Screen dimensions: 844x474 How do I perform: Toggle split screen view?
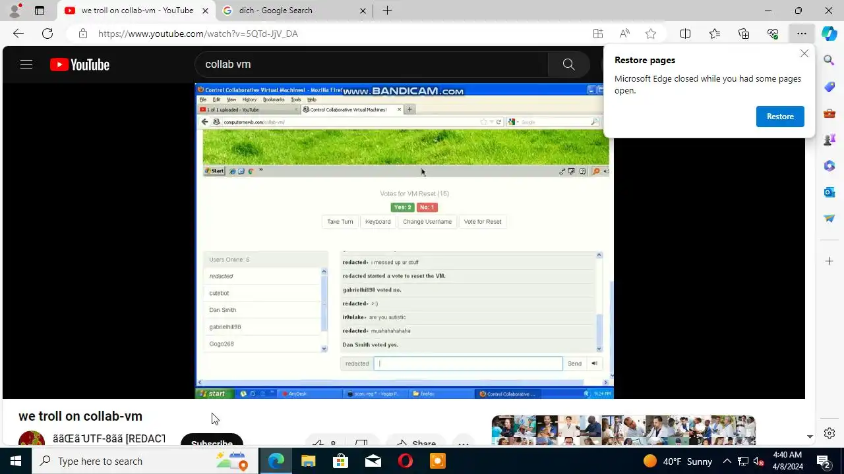pos(685,34)
